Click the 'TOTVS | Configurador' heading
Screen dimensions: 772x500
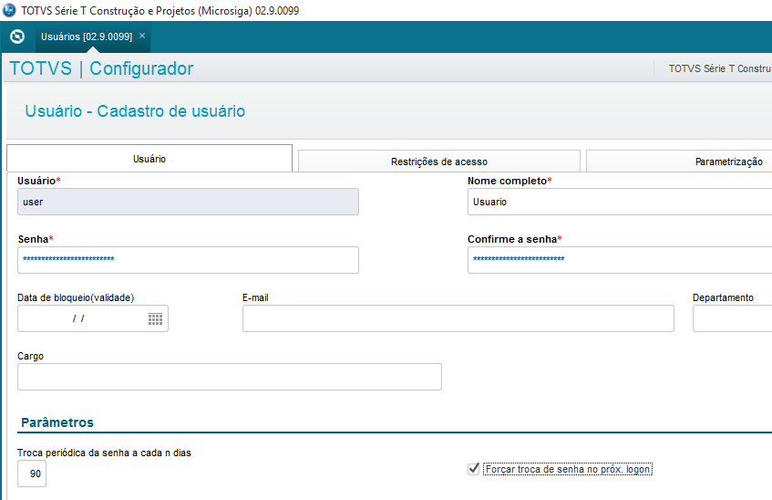(x=101, y=68)
